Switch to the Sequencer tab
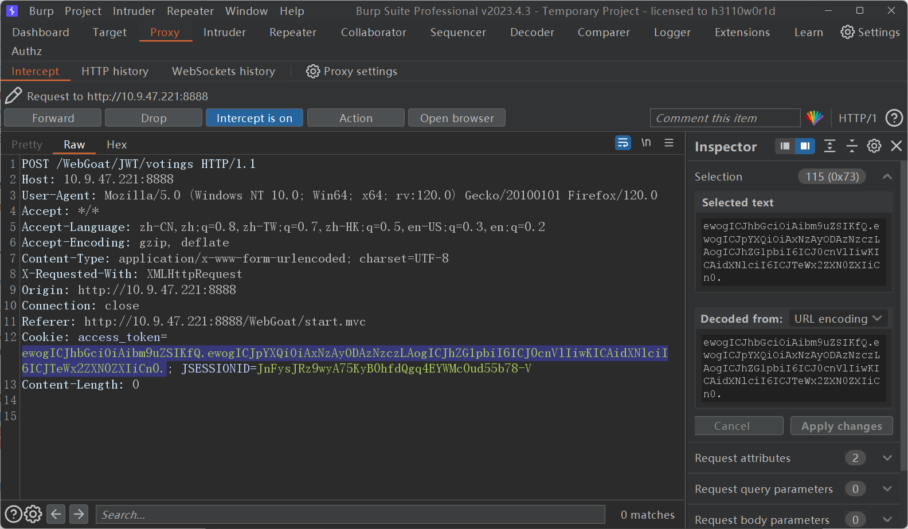908x529 pixels. coord(458,32)
